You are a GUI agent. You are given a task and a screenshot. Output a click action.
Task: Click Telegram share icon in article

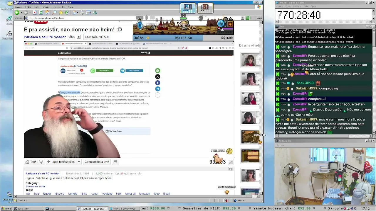[157, 89]
